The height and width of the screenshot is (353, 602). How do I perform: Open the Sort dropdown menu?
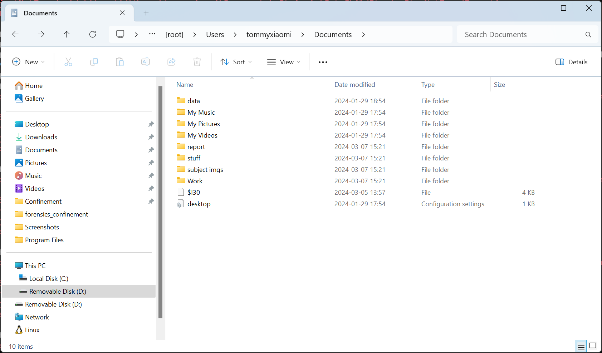236,62
